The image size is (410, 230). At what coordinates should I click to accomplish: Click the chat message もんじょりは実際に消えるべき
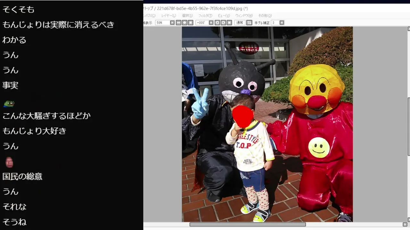[58, 25]
